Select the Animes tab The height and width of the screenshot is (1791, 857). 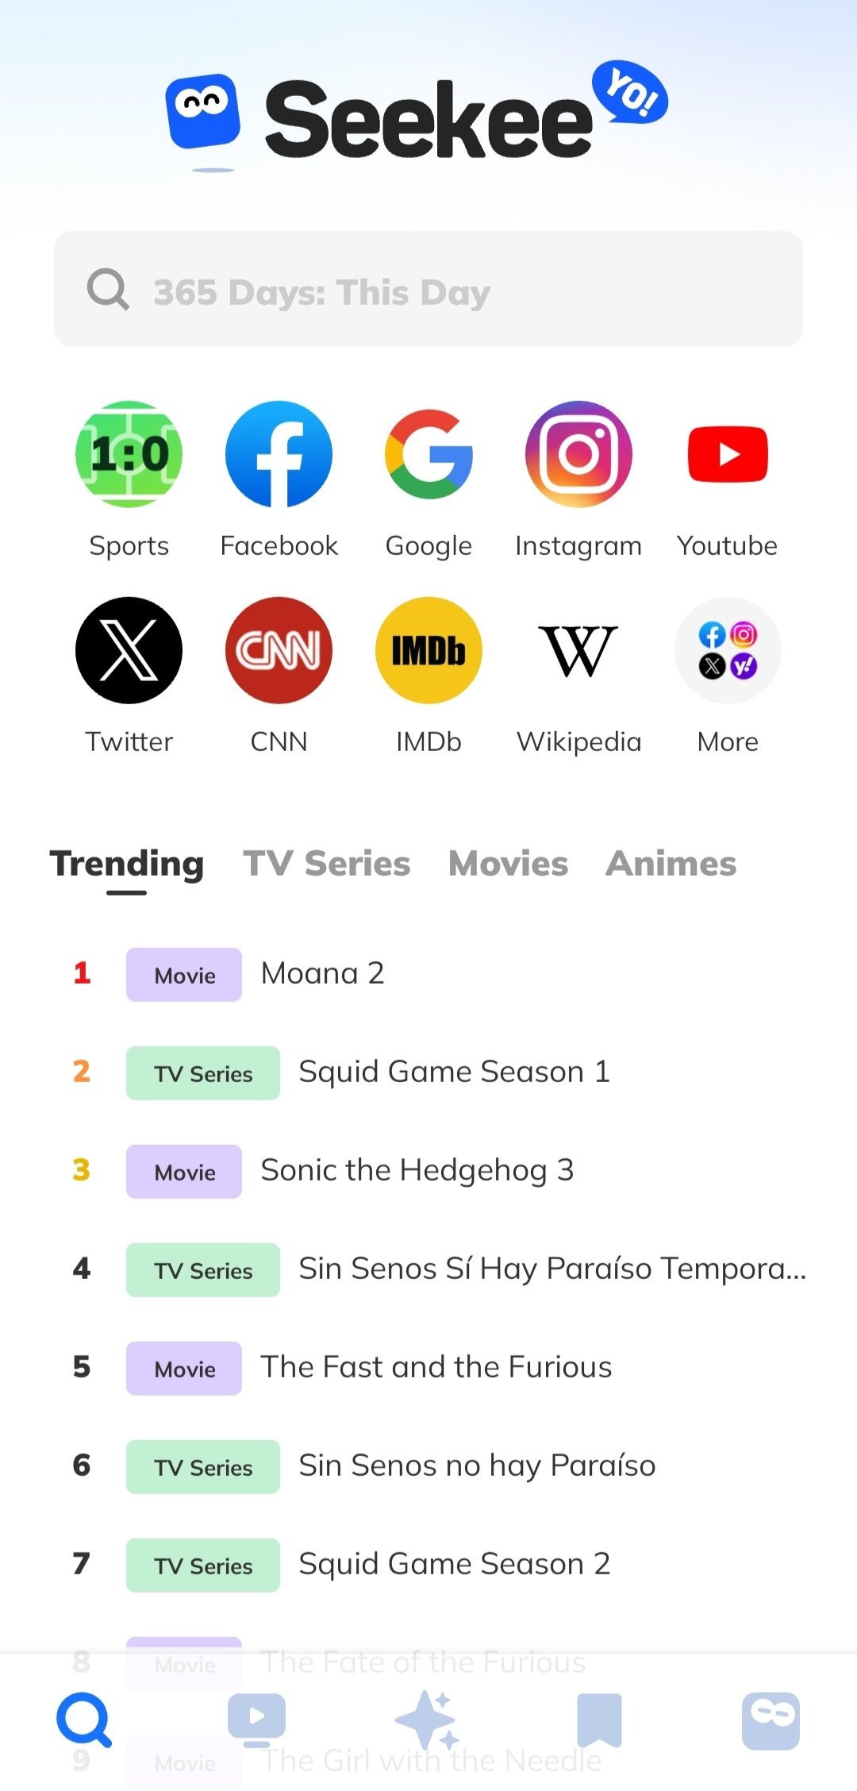point(671,864)
